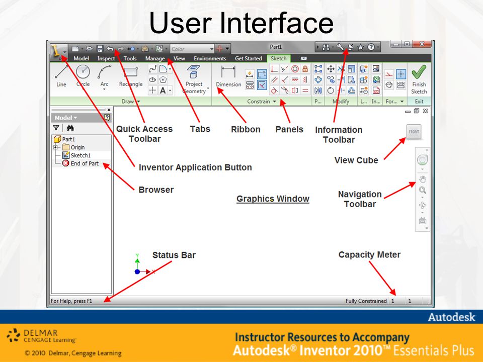Click the Rectangle tool button
The height and width of the screenshot is (362, 483).
[131, 77]
